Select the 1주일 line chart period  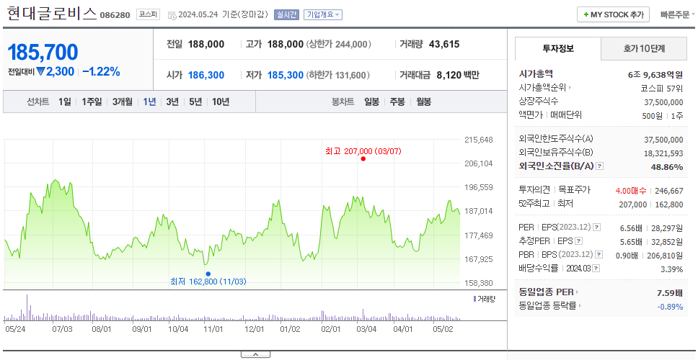[x=92, y=102]
